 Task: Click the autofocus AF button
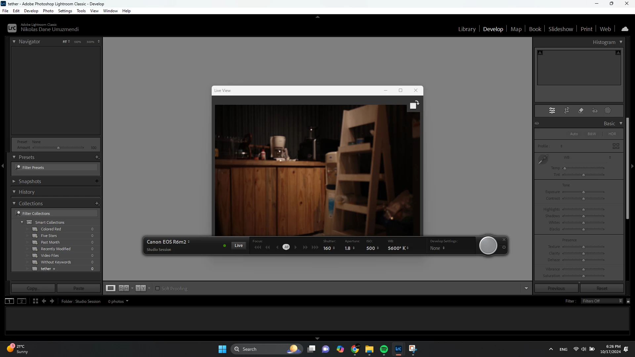286,247
